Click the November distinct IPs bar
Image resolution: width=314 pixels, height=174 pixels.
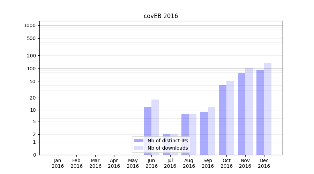pyautogui.click(x=241, y=114)
